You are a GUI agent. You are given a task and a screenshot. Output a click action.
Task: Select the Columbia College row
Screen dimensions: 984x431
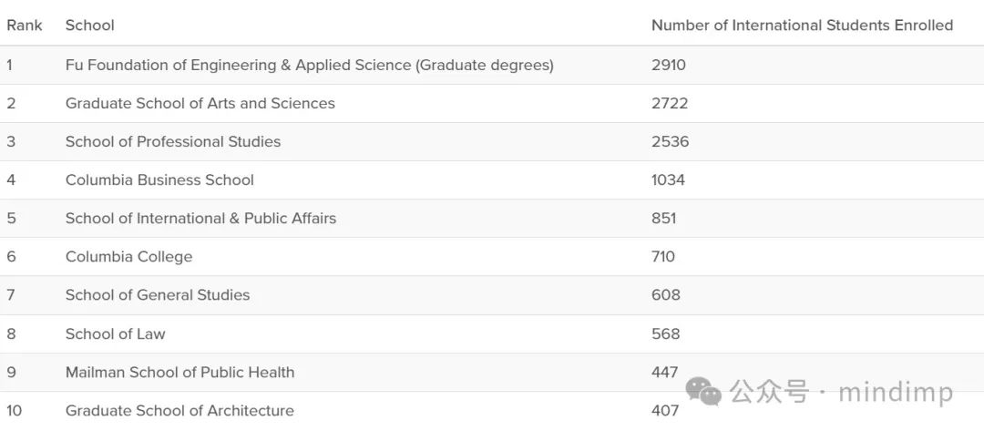pos(492,257)
